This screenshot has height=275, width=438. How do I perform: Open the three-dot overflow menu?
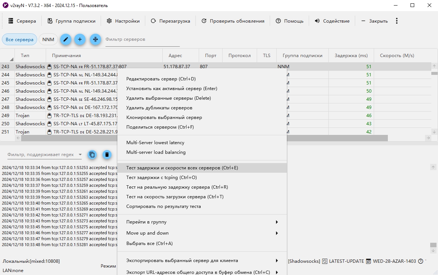(x=397, y=21)
